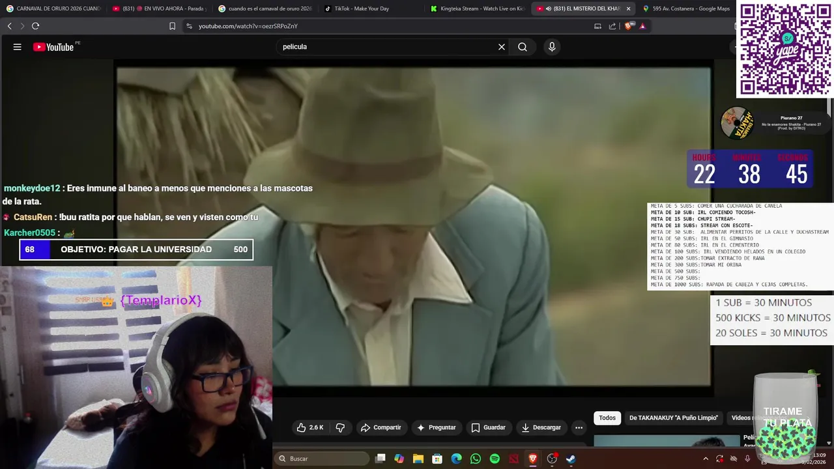834x469 pixels.
Task: Go back with the browser back arrow
Action: pyautogui.click(x=10, y=26)
